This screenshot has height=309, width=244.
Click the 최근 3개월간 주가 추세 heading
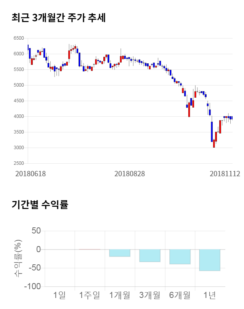pyautogui.click(x=59, y=18)
